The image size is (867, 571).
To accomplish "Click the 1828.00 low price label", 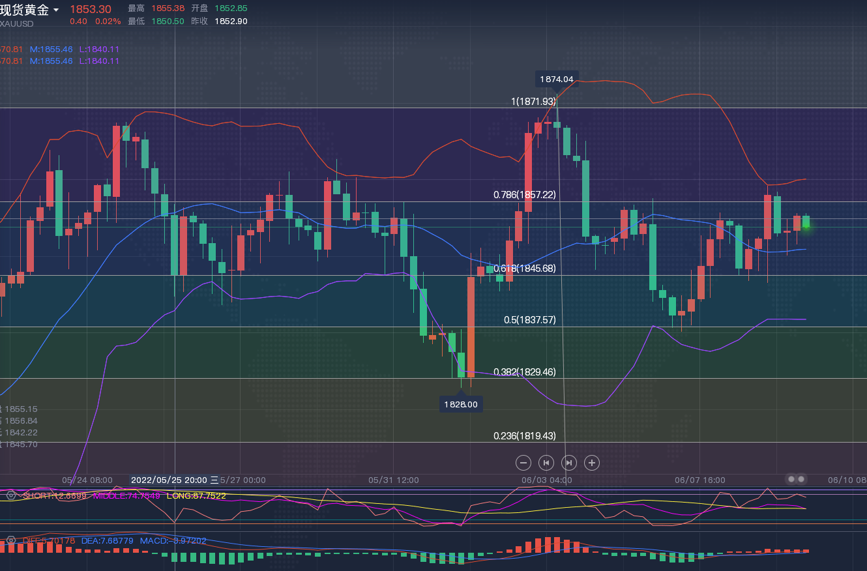I will (x=461, y=404).
